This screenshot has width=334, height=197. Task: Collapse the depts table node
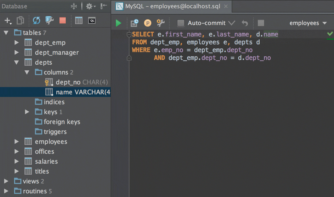tap(17, 63)
